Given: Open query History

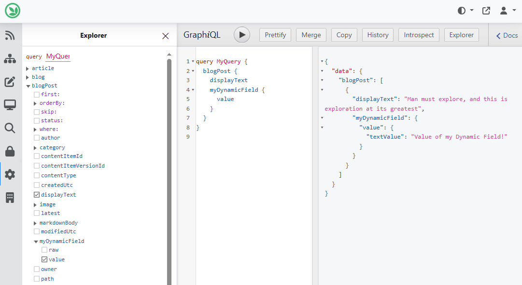Looking at the screenshot, I should [378, 35].
